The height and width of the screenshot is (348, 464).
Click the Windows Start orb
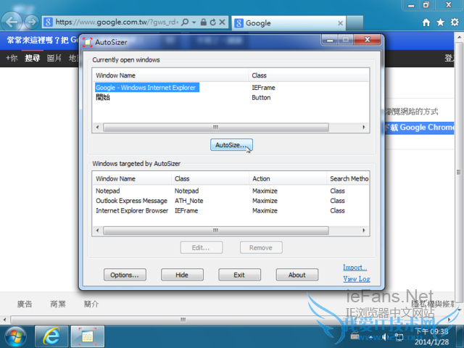(x=16, y=336)
